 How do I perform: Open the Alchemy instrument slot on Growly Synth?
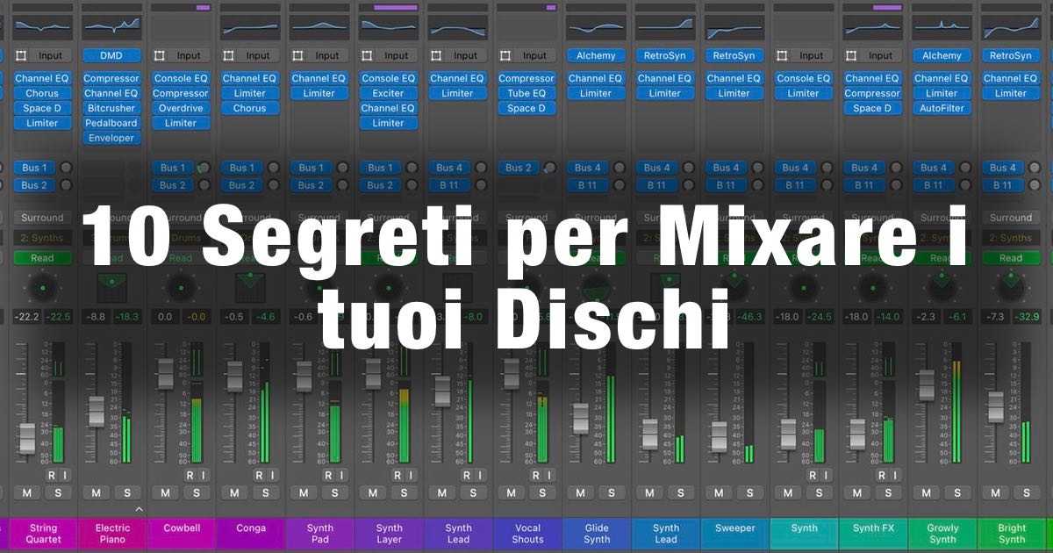[x=942, y=55]
